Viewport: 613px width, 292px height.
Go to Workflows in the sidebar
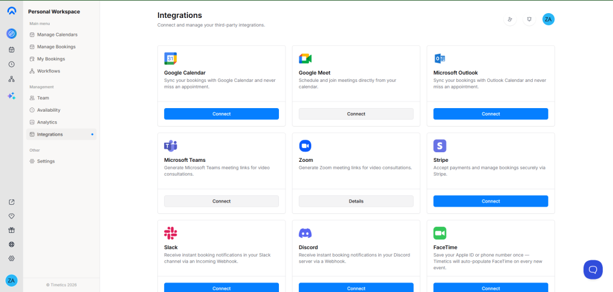pyautogui.click(x=48, y=71)
